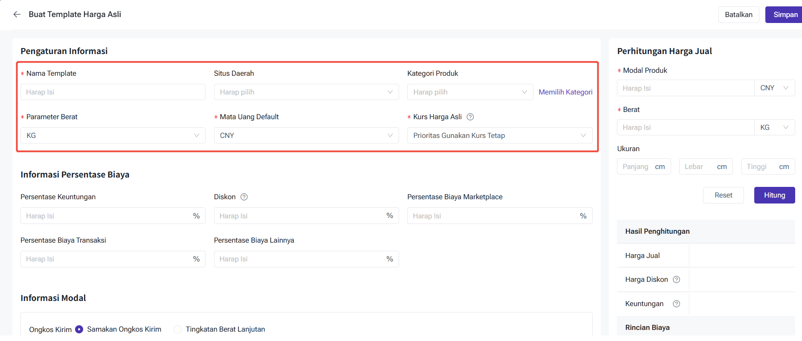Open the Kategori Produk dropdown
This screenshot has height=341, width=802.
point(470,92)
